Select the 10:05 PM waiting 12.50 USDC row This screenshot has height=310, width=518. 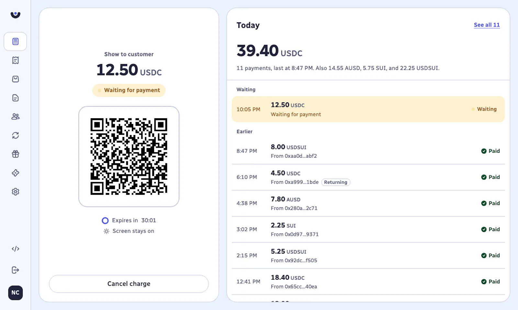368,109
